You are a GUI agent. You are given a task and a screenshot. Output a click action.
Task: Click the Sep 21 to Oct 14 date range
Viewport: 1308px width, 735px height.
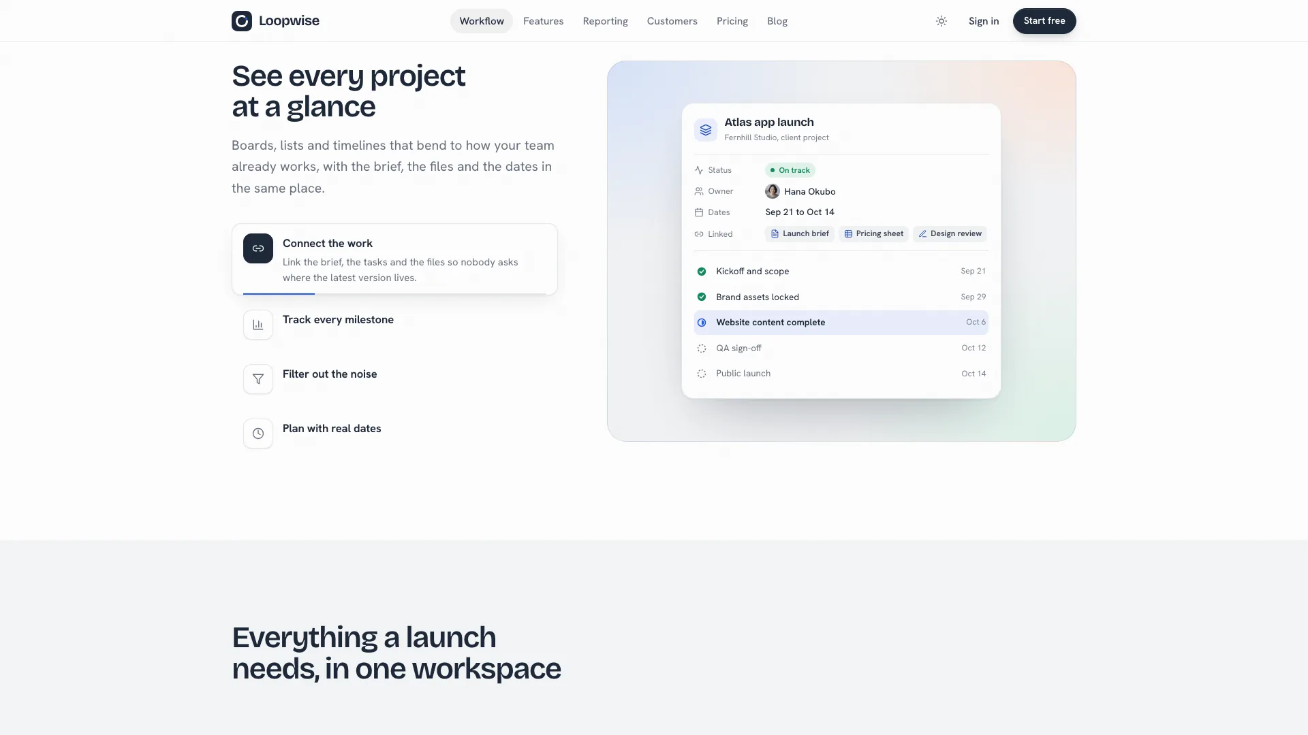click(800, 212)
